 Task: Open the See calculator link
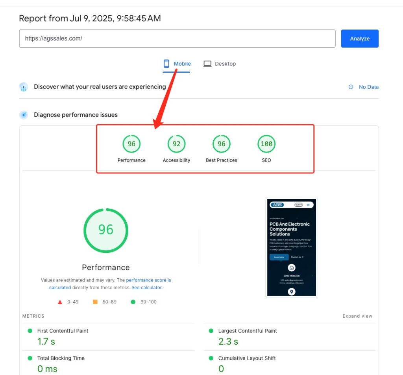click(146, 287)
